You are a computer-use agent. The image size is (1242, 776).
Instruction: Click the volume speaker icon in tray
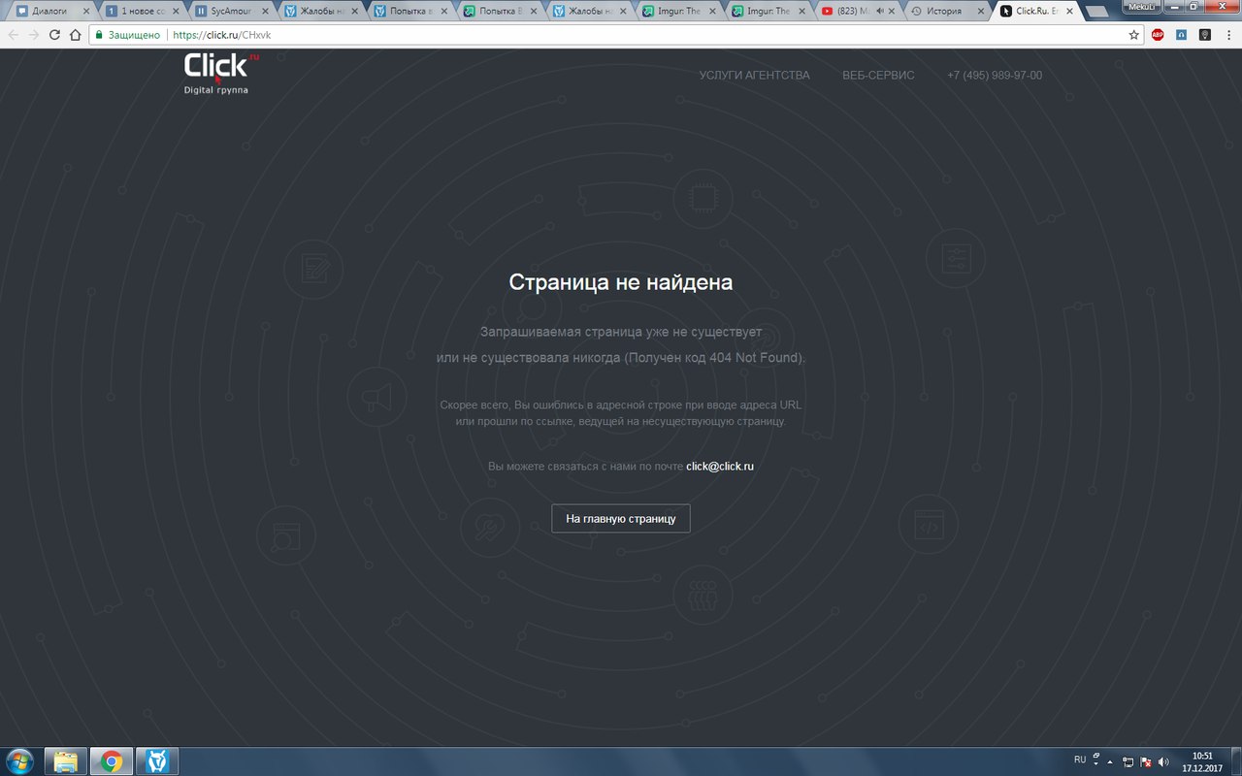pos(1163,761)
